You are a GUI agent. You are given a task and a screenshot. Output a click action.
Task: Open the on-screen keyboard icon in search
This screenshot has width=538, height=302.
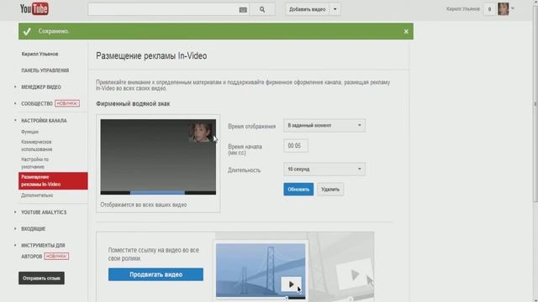[x=243, y=9]
